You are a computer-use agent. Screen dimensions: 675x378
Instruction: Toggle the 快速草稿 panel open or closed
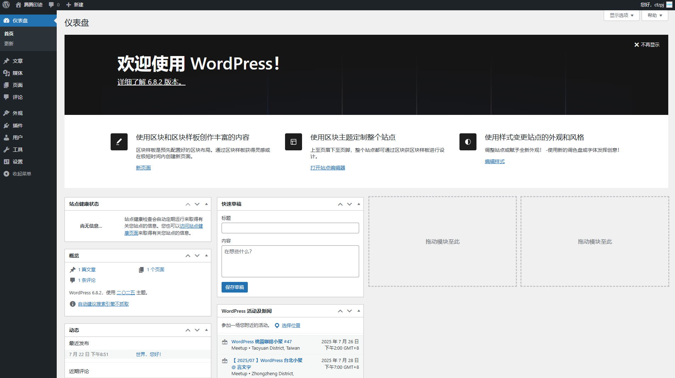click(359, 204)
